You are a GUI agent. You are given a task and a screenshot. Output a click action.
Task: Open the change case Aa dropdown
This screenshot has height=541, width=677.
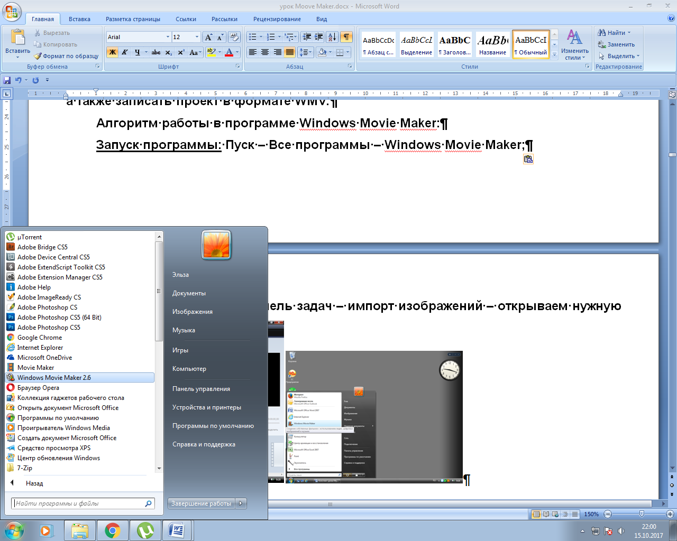(x=195, y=52)
